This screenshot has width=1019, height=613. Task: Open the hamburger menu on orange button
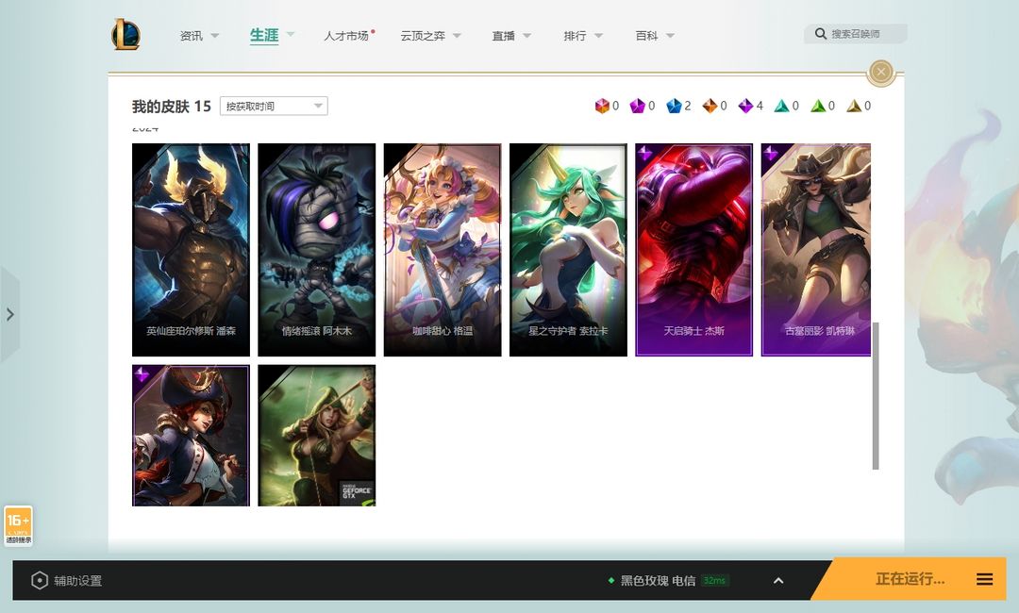(x=984, y=579)
